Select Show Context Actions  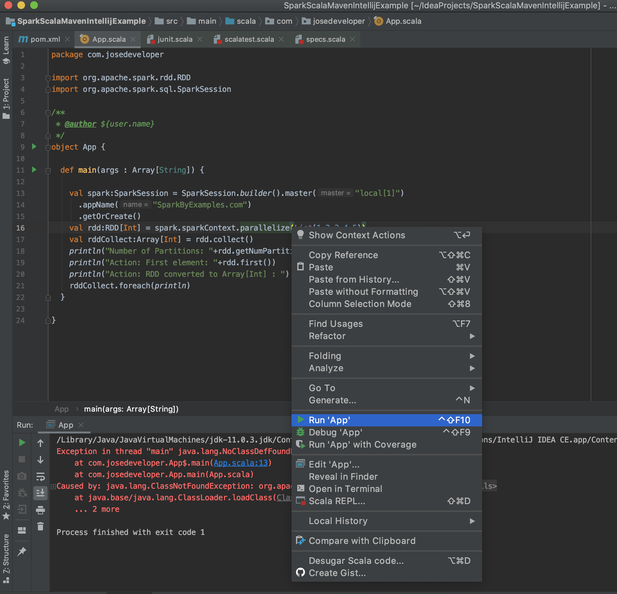click(x=387, y=235)
